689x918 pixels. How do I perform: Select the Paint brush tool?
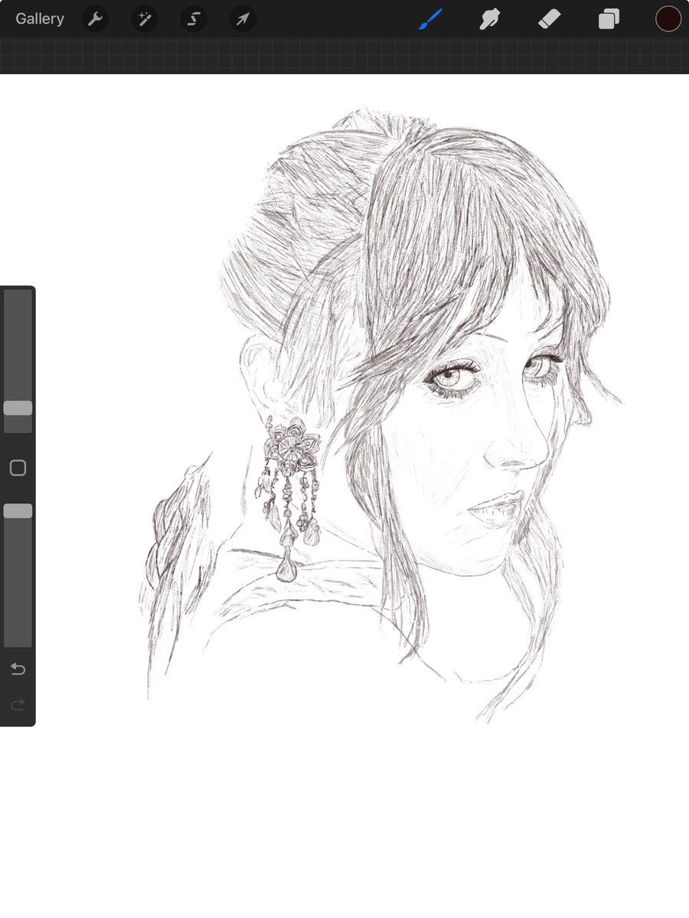(x=429, y=19)
